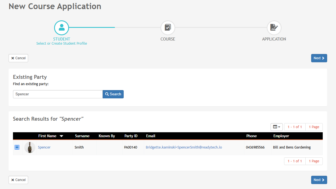This screenshot has width=336, height=189.
Task: Sort by Surname column header
Action: (x=82, y=136)
